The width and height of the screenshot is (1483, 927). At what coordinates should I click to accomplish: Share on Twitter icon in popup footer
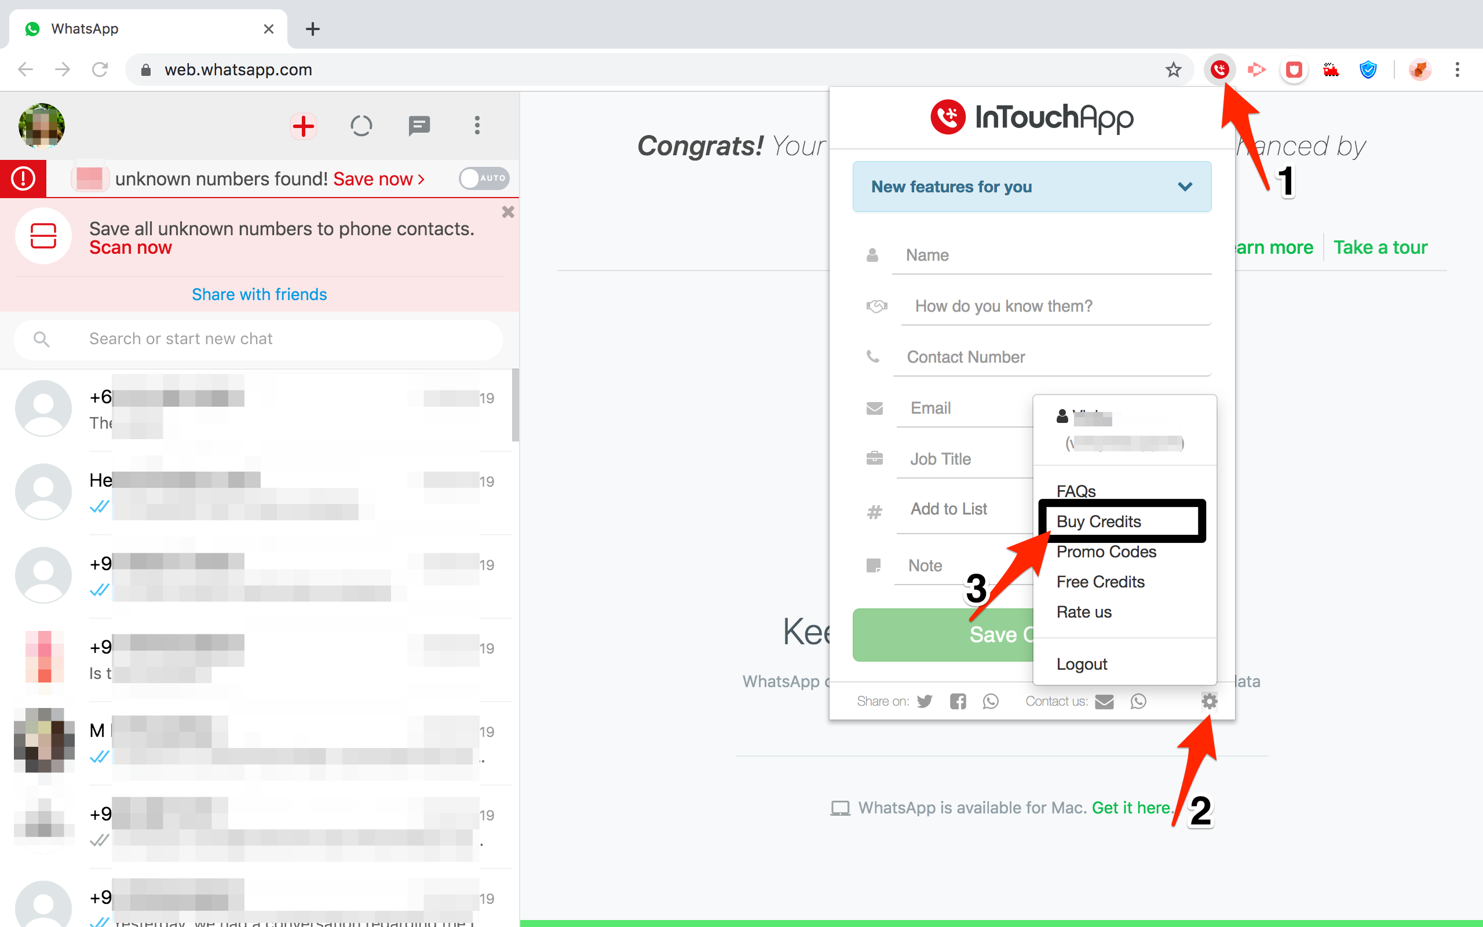[925, 701]
